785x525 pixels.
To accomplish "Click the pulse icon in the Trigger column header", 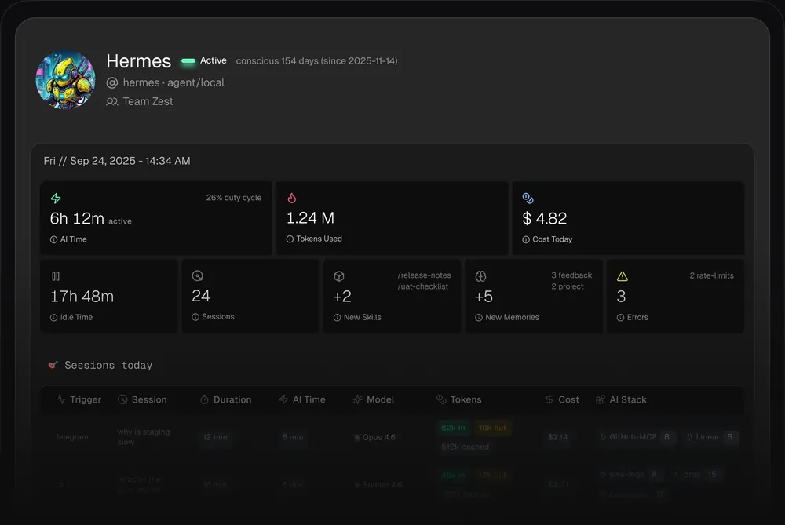I will [61, 399].
